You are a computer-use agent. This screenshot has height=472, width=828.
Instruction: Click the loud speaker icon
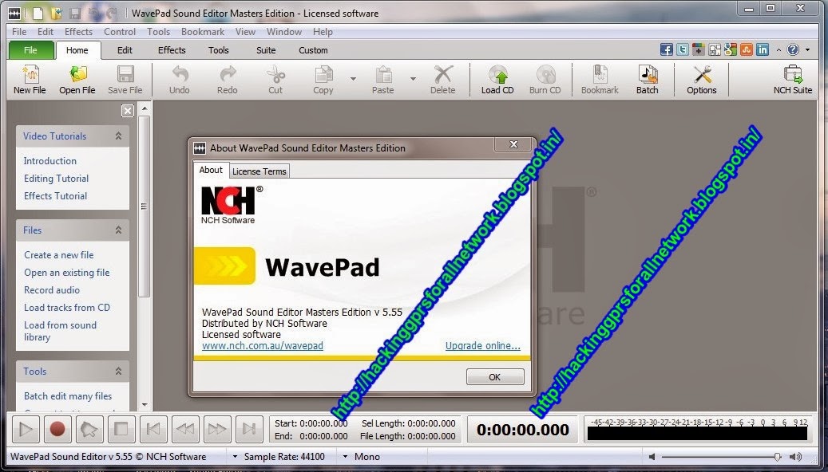794,457
